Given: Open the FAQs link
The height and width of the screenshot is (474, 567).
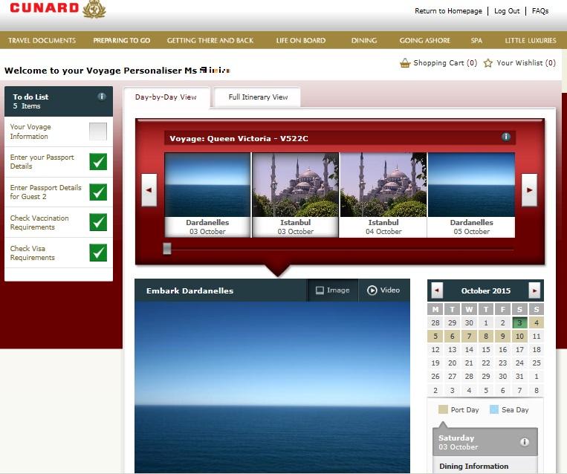Looking at the screenshot, I should 540,11.
